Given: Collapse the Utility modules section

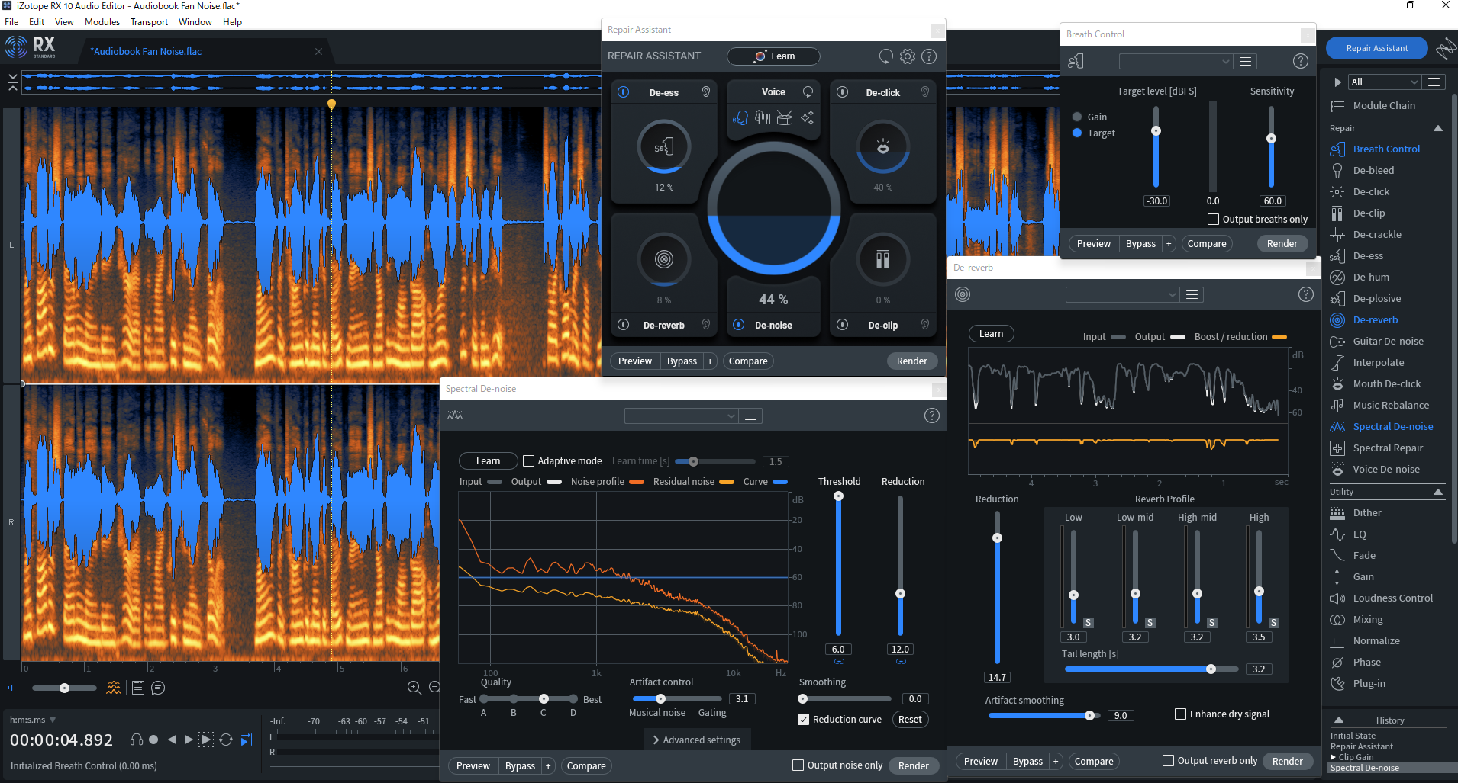Looking at the screenshot, I should (1438, 492).
